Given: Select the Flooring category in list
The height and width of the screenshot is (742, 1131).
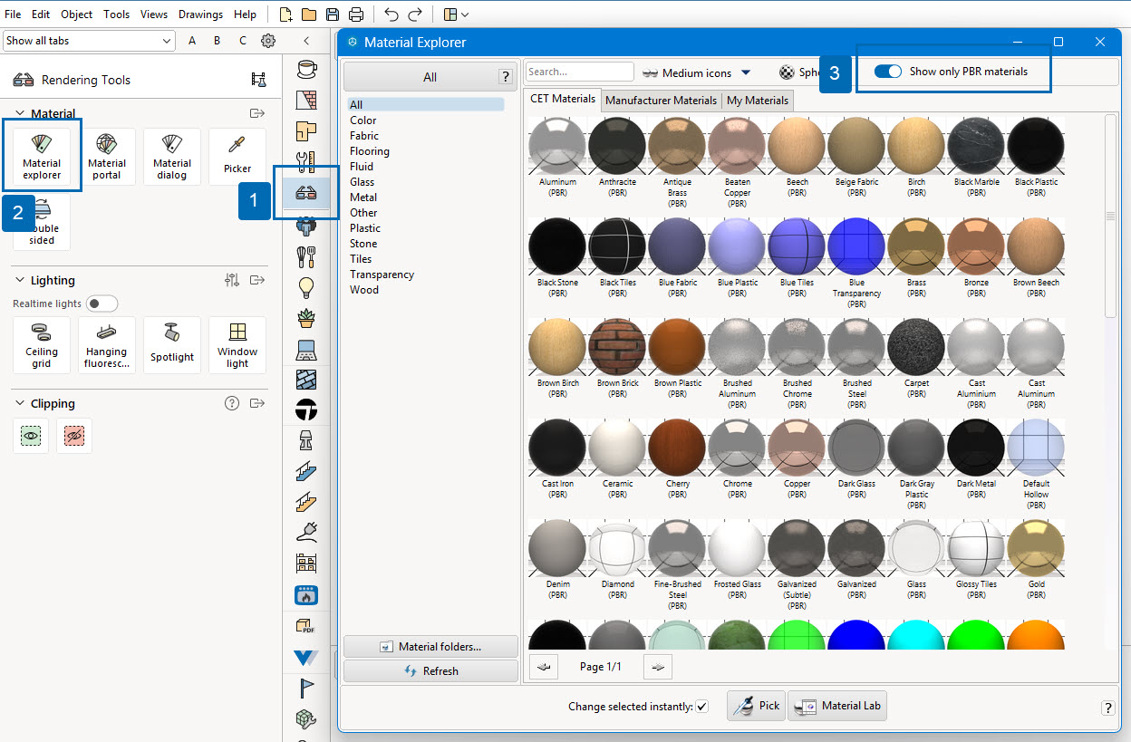Looking at the screenshot, I should click(370, 151).
